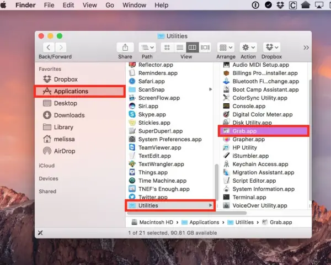
Task: Open the Dropbox toolbar dropdown
Action: point(271,47)
